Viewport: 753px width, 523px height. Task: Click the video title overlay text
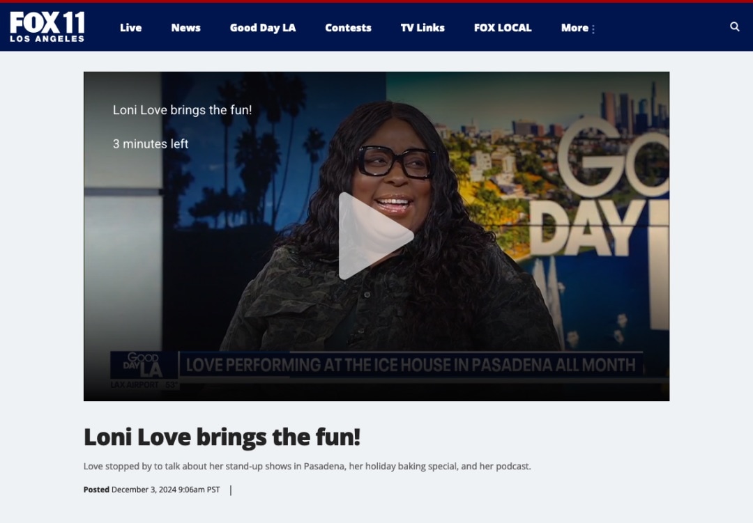[182, 110]
